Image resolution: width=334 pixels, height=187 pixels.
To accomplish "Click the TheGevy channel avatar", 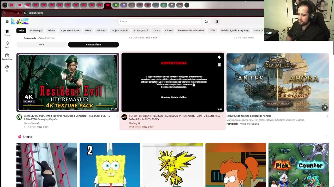I will tap(124, 117).
